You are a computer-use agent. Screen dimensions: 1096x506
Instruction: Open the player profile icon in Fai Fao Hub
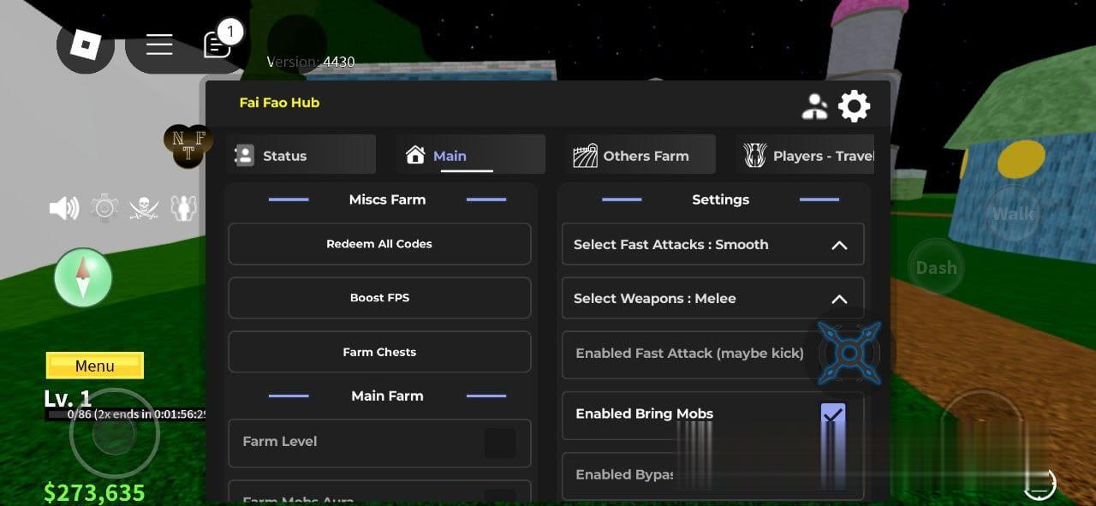pyautogui.click(x=814, y=105)
